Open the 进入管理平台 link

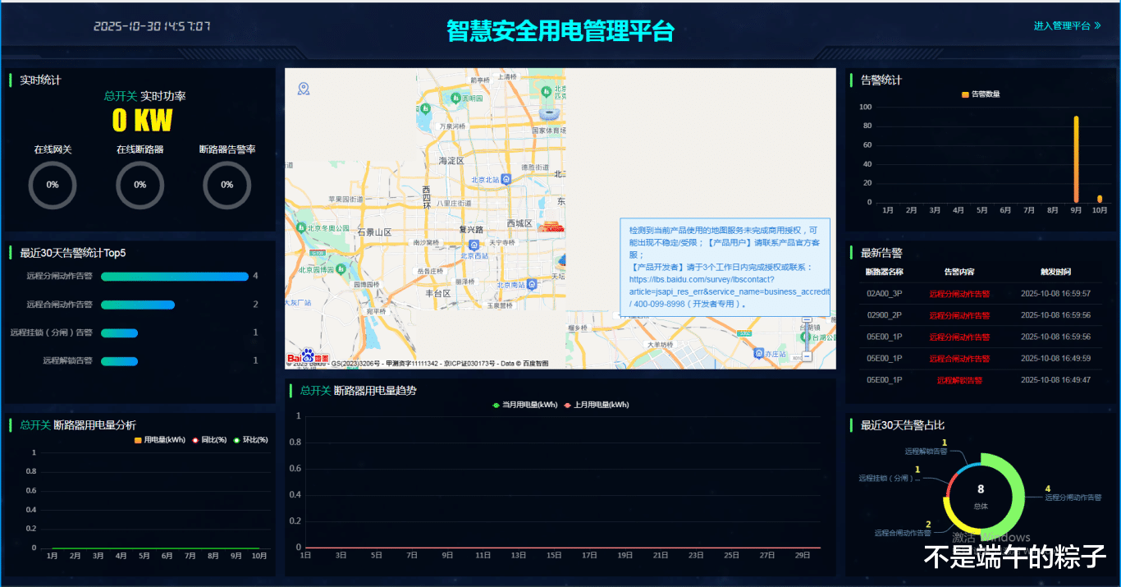click(1067, 26)
